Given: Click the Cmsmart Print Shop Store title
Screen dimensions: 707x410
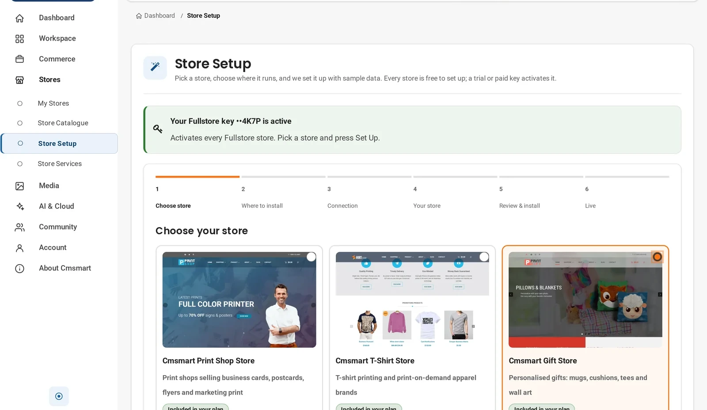Looking at the screenshot, I should coord(209,361).
